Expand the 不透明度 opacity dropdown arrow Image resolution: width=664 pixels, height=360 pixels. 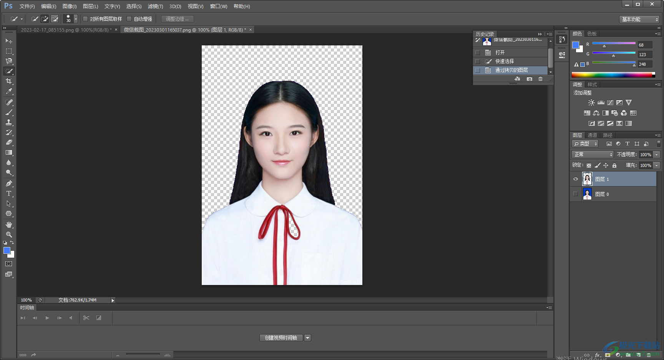pos(657,155)
